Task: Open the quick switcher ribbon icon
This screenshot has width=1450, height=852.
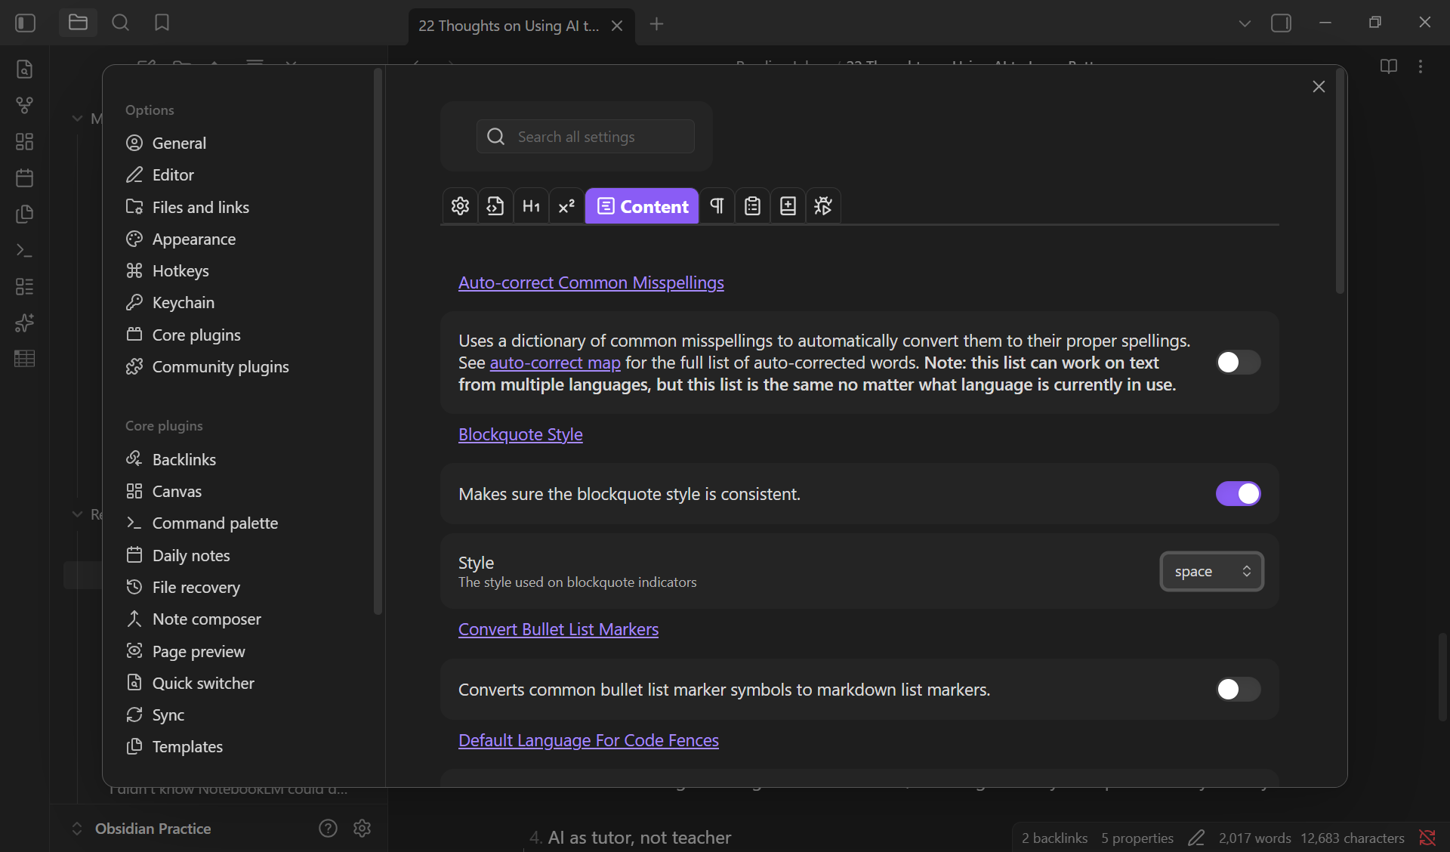Action: pos(24,69)
